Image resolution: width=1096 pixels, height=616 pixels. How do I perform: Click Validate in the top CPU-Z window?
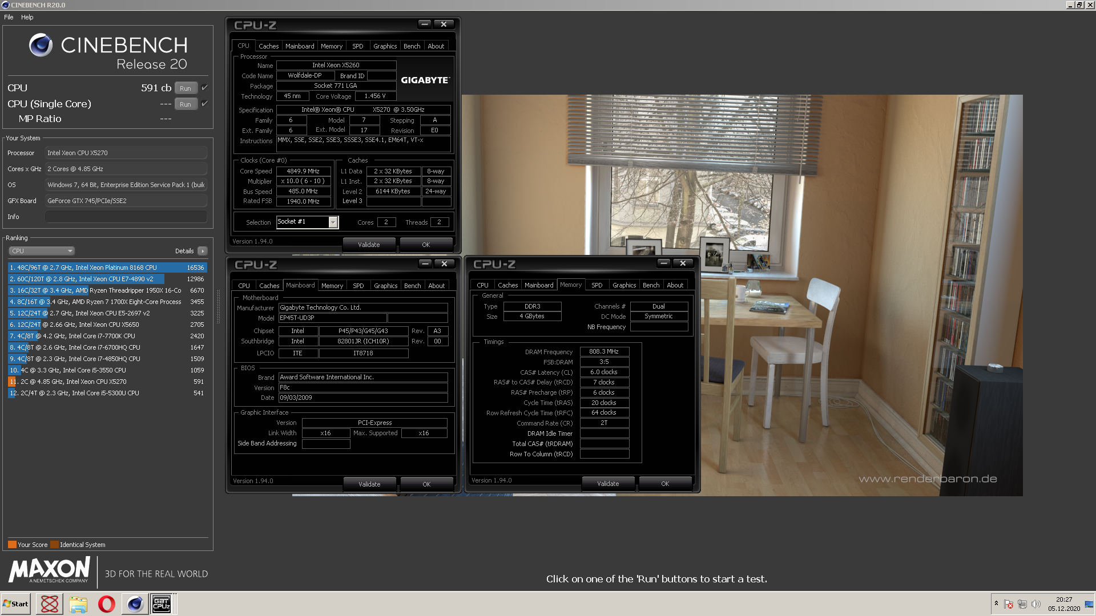tap(369, 245)
